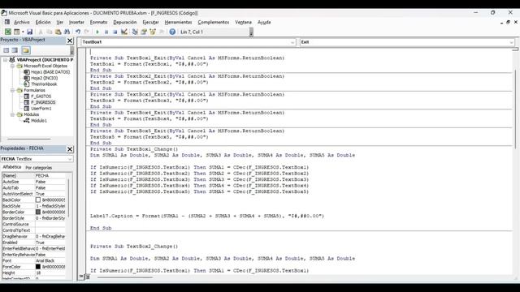Click the Insert UserForm toolbar icon
Image resolution: width=520 pixels, height=292 pixels.
16,32
